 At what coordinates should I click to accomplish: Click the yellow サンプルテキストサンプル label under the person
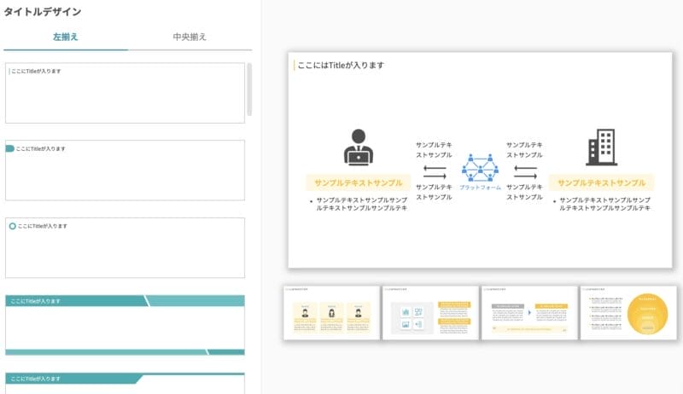tap(358, 183)
